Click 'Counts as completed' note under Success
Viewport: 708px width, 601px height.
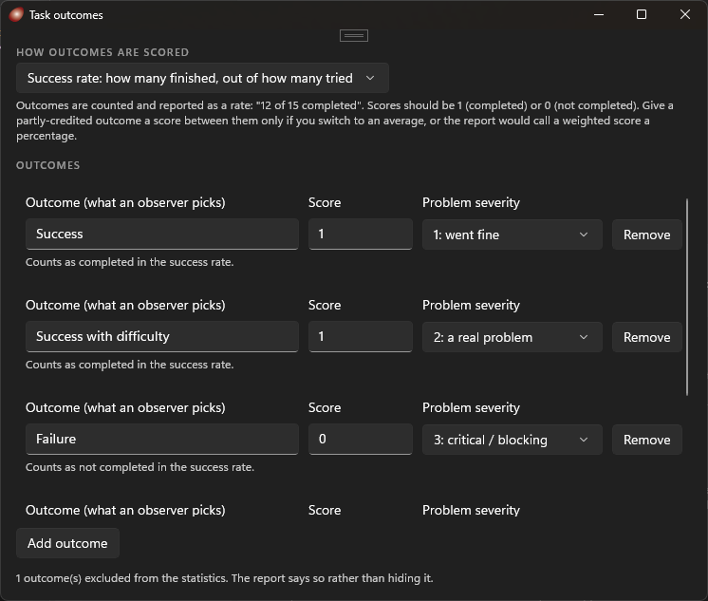(x=130, y=262)
